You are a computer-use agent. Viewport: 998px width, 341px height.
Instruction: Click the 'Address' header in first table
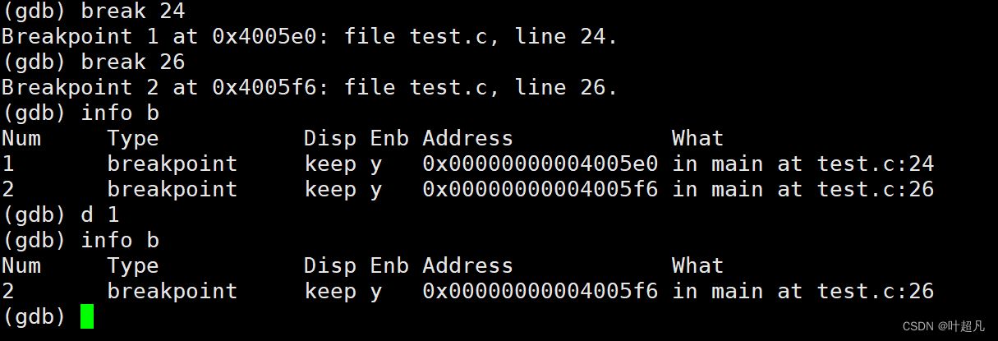(x=467, y=138)
